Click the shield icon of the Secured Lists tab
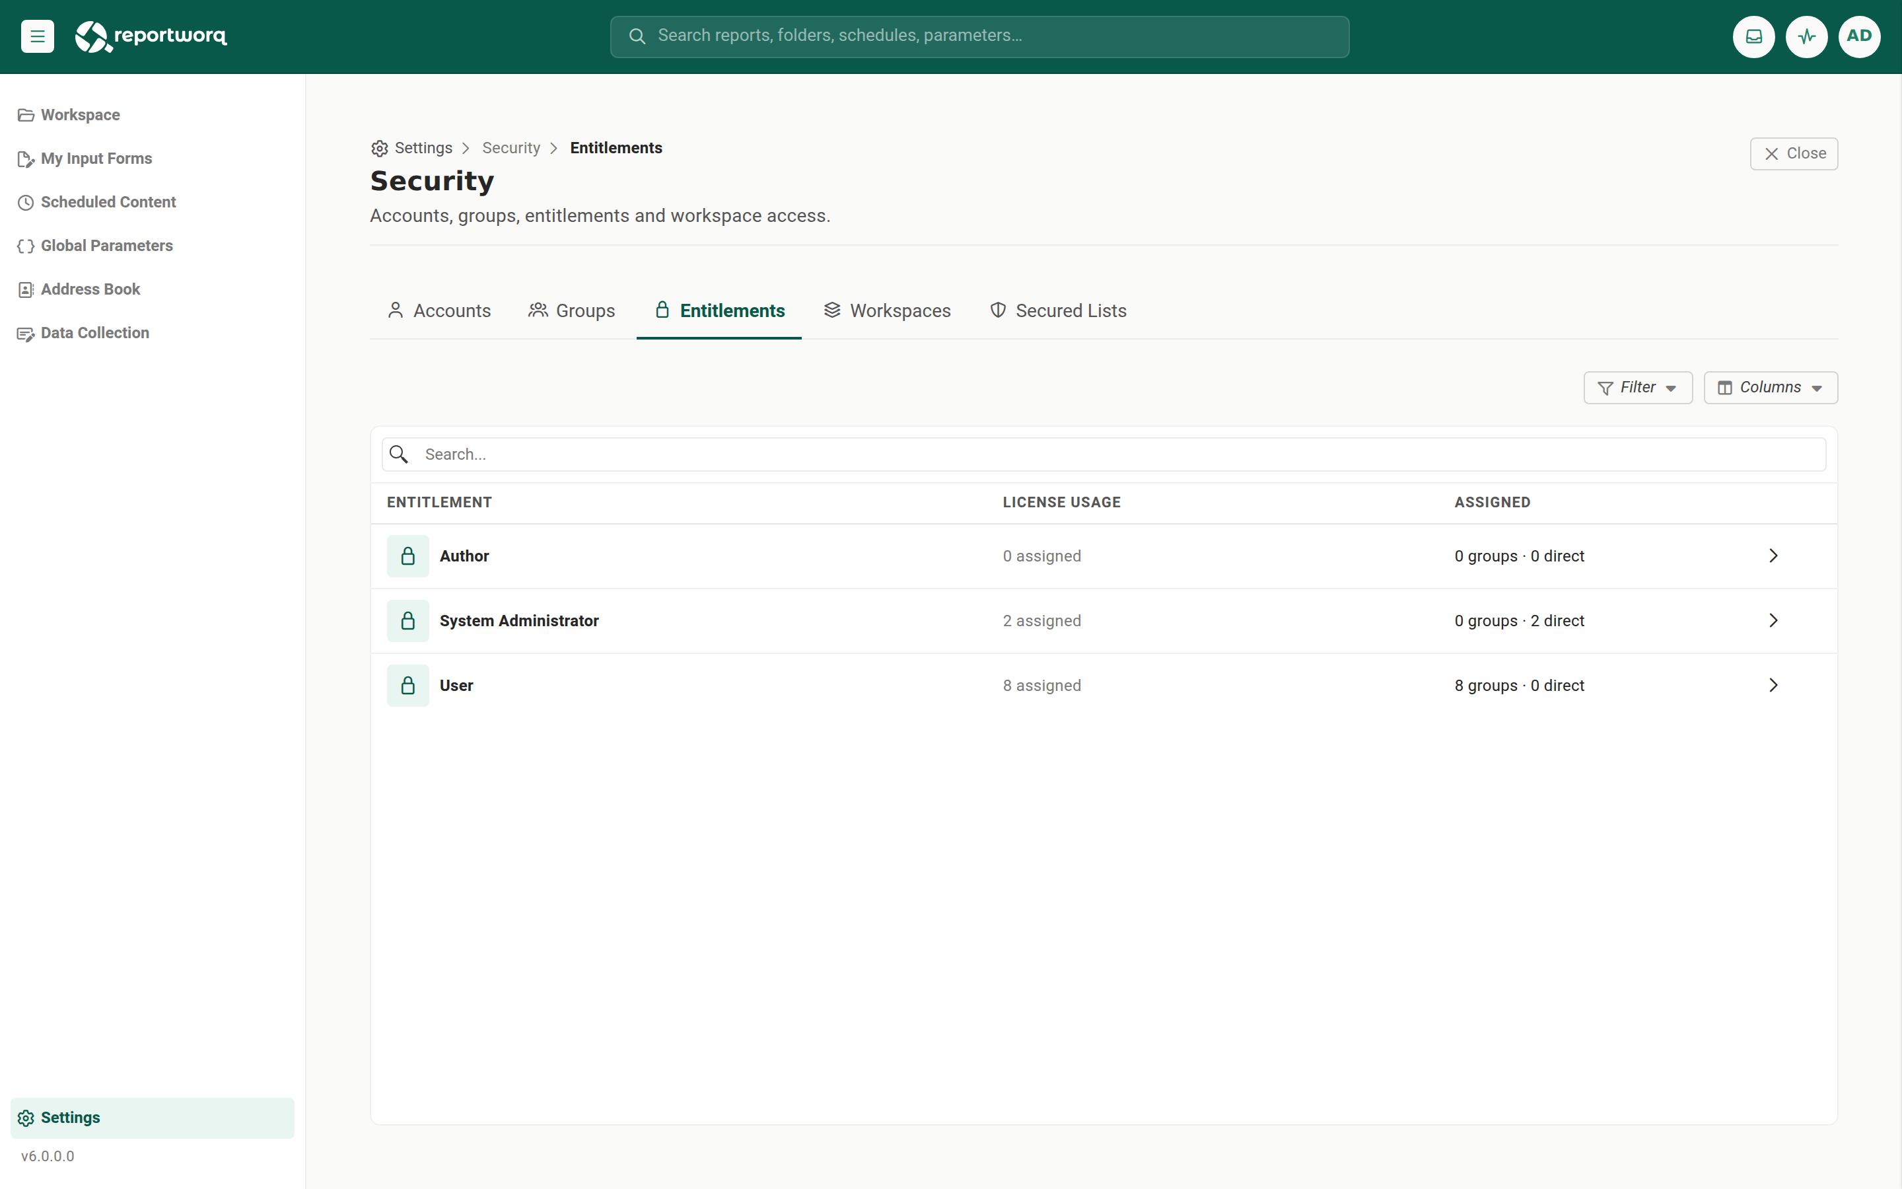1902x1189 pixels. [997, 310]
